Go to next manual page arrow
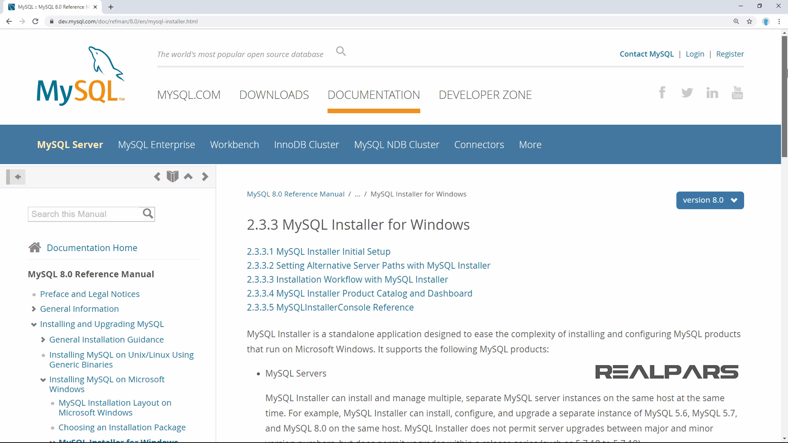Image resolution: width=788 pixels, height=443 pixels. pyautogui.click(x=205, y=177)
